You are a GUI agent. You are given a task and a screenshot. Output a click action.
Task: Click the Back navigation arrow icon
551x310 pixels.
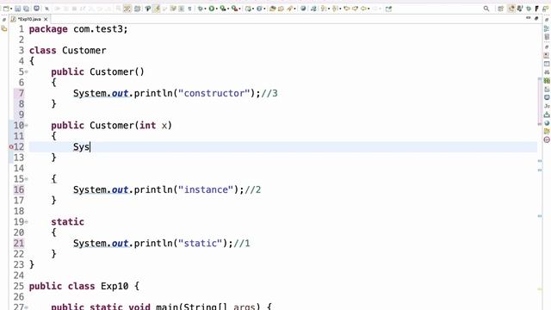pos(363,9)
